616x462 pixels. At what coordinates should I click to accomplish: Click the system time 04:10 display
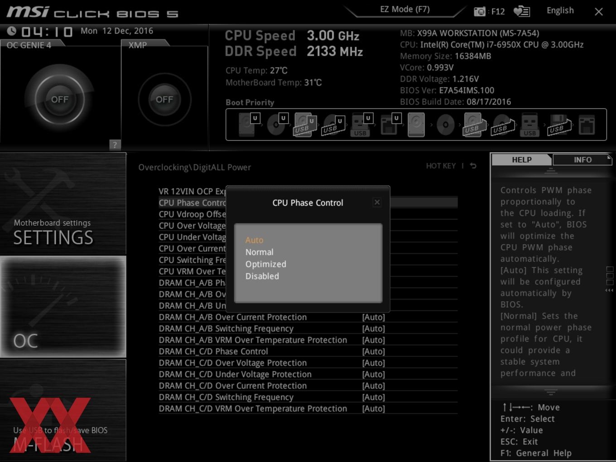click(47, 31)
